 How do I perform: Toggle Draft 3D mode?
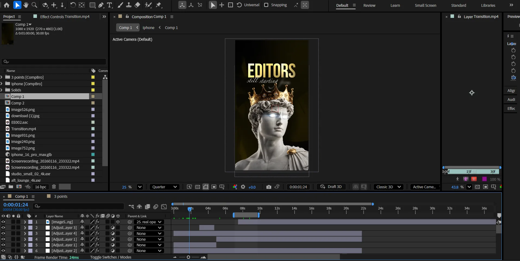click(x=331, y=187)
